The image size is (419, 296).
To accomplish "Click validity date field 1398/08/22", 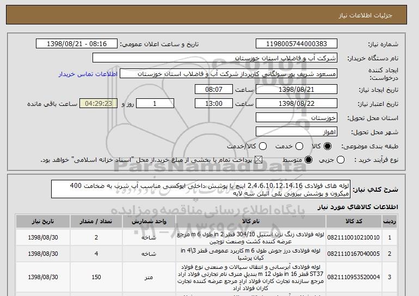I will pos(297,104).
